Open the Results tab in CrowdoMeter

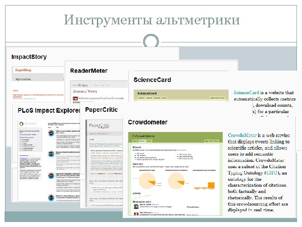(x=142, y=141)
